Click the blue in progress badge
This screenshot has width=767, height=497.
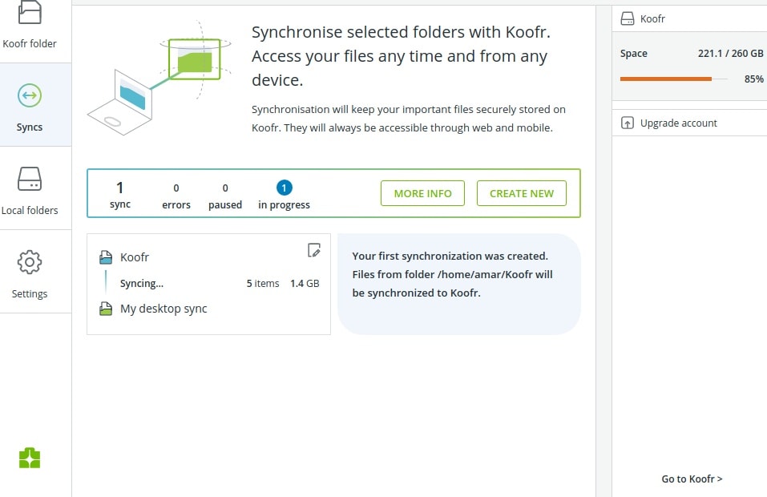285,188
